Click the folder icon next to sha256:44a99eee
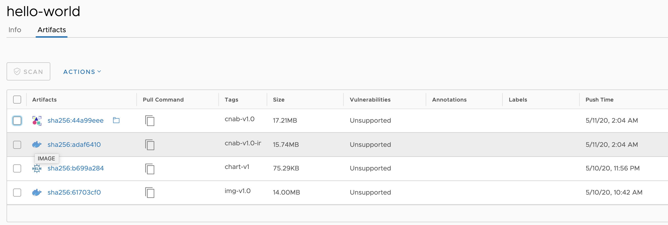This screenshot has width=668, height=225. point(116,120)
